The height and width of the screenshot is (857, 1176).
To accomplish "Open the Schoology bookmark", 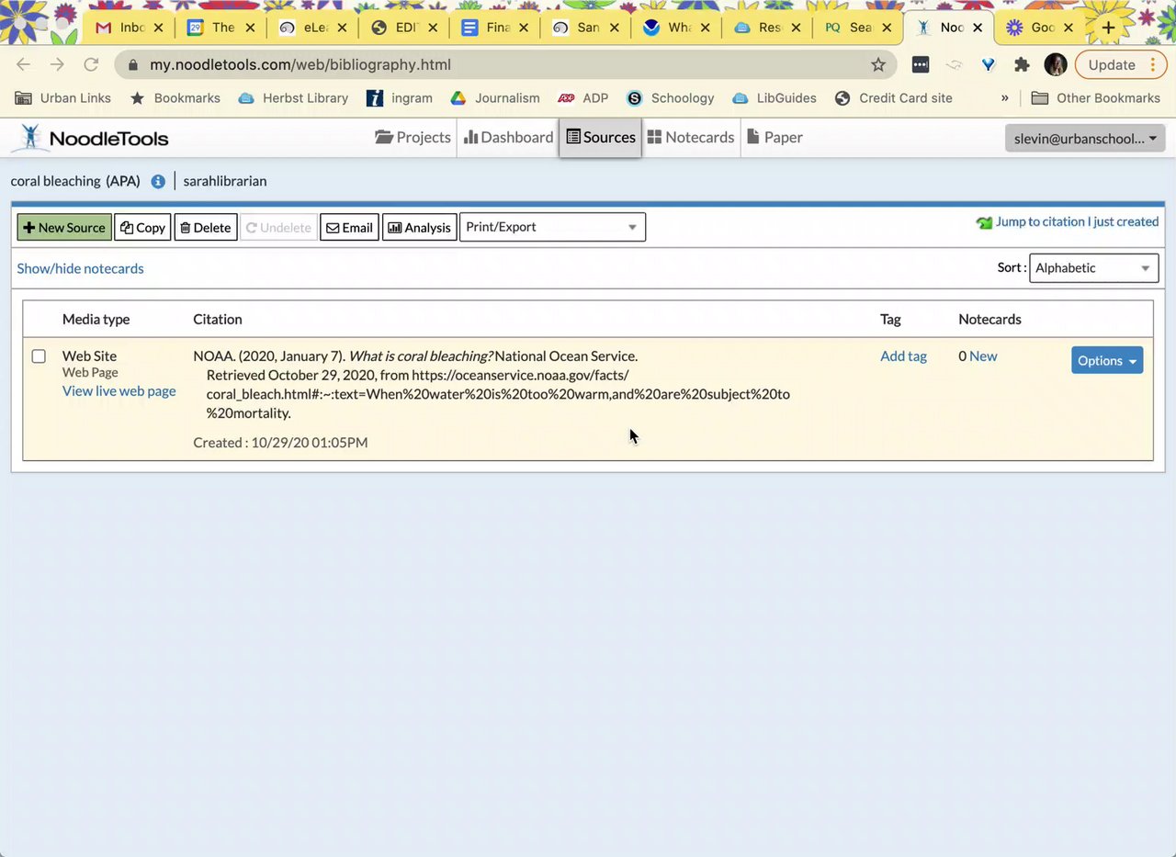I will coord(671,98).
